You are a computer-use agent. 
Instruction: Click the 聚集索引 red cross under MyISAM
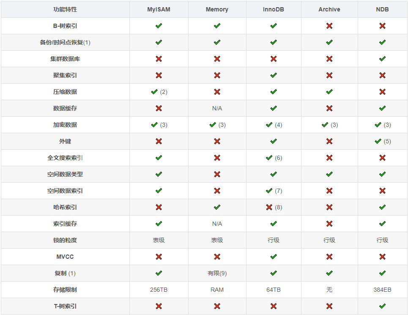[159, 75]
